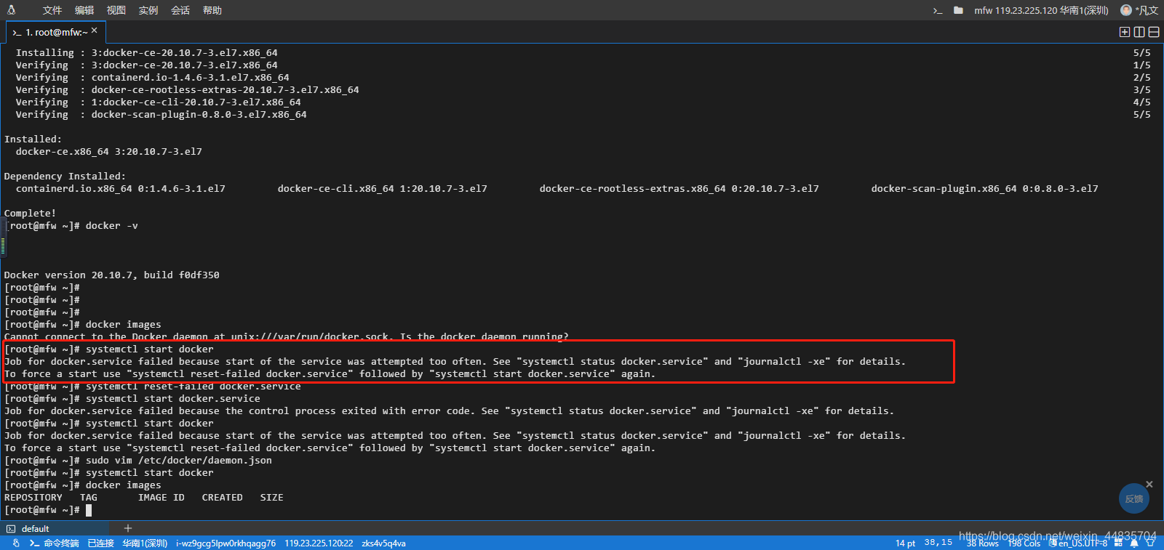Open the 凡文 user avatar menu
The image size is (1164, 550).
click(x=1139, y=10)
